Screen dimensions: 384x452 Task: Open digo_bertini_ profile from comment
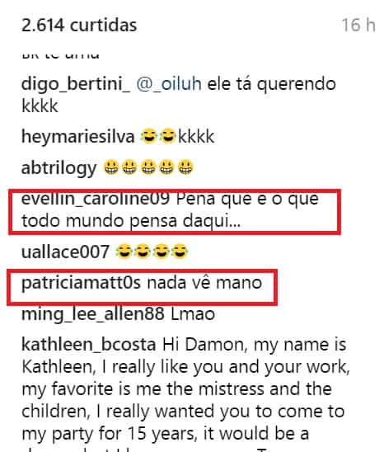coord(76,84)
